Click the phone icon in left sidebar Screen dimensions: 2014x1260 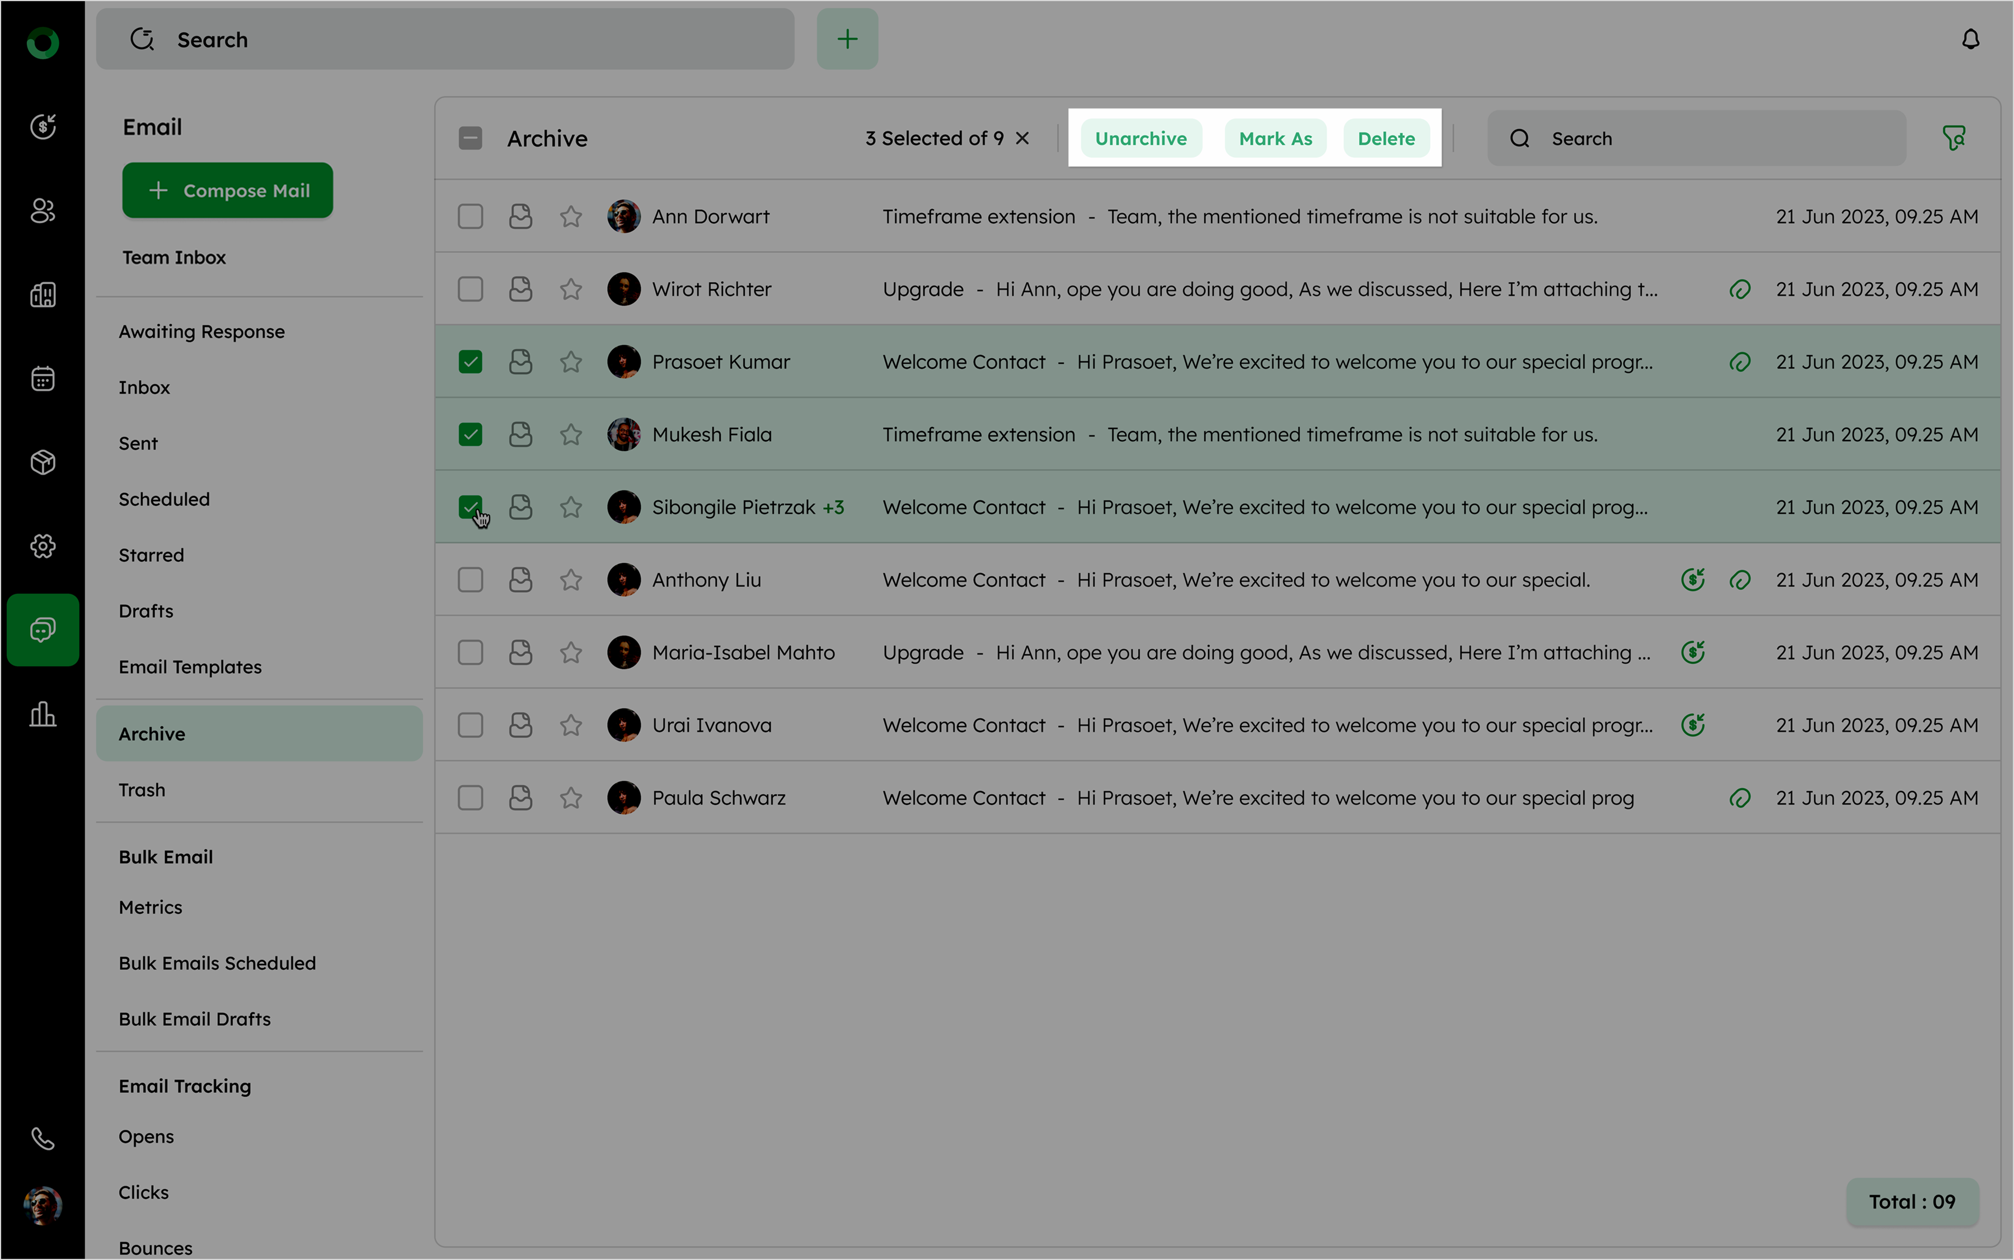43,1137
